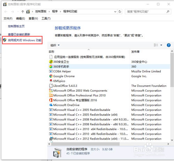The width and height of the screenshot is (174, 161).
Task: Click the 搜索"程序和功能" search field
Action: point(147,11)
